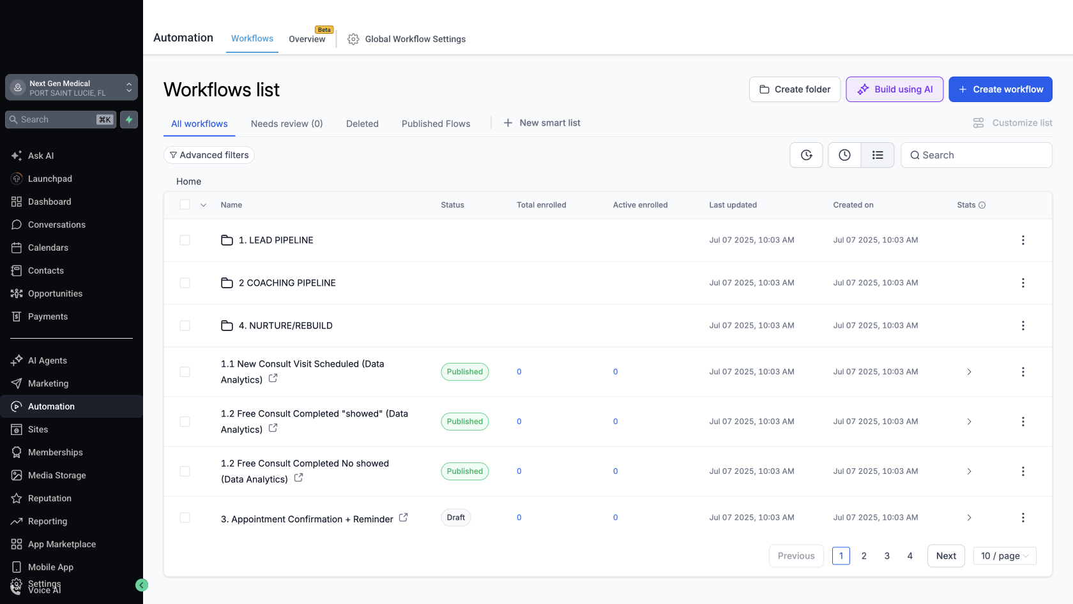Open the 10 / page dropdown
This screenshot has width=1073, height=604.
pos(1005,556)
